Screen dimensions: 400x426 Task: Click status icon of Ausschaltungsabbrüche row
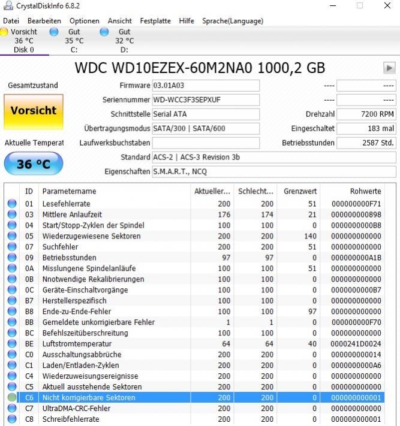click(x=12, y=354)
